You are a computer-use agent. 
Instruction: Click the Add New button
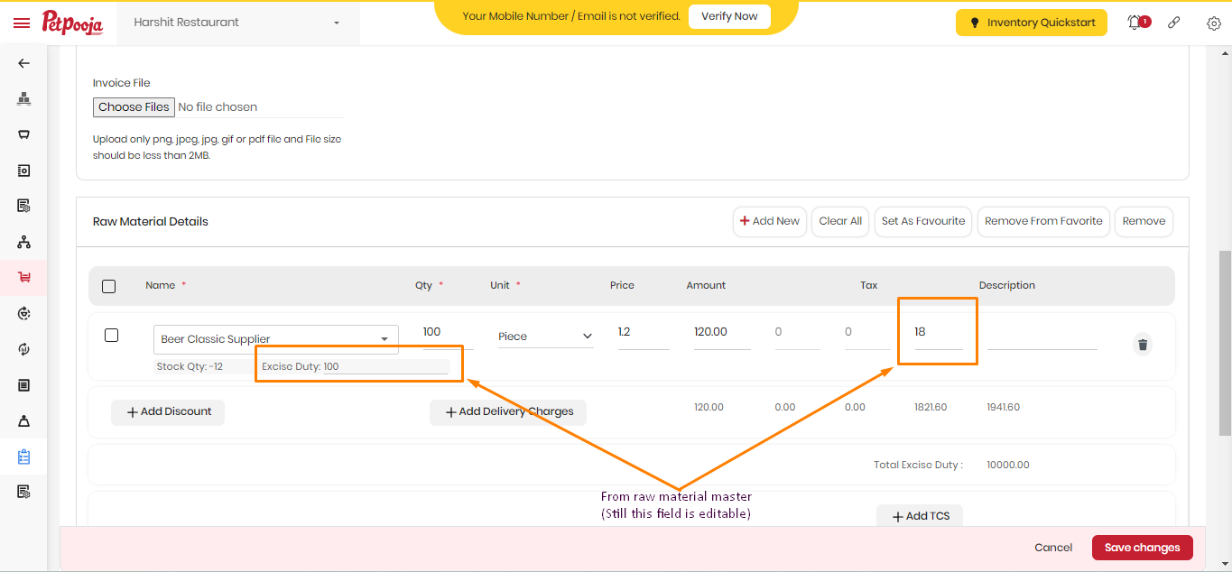770,221
